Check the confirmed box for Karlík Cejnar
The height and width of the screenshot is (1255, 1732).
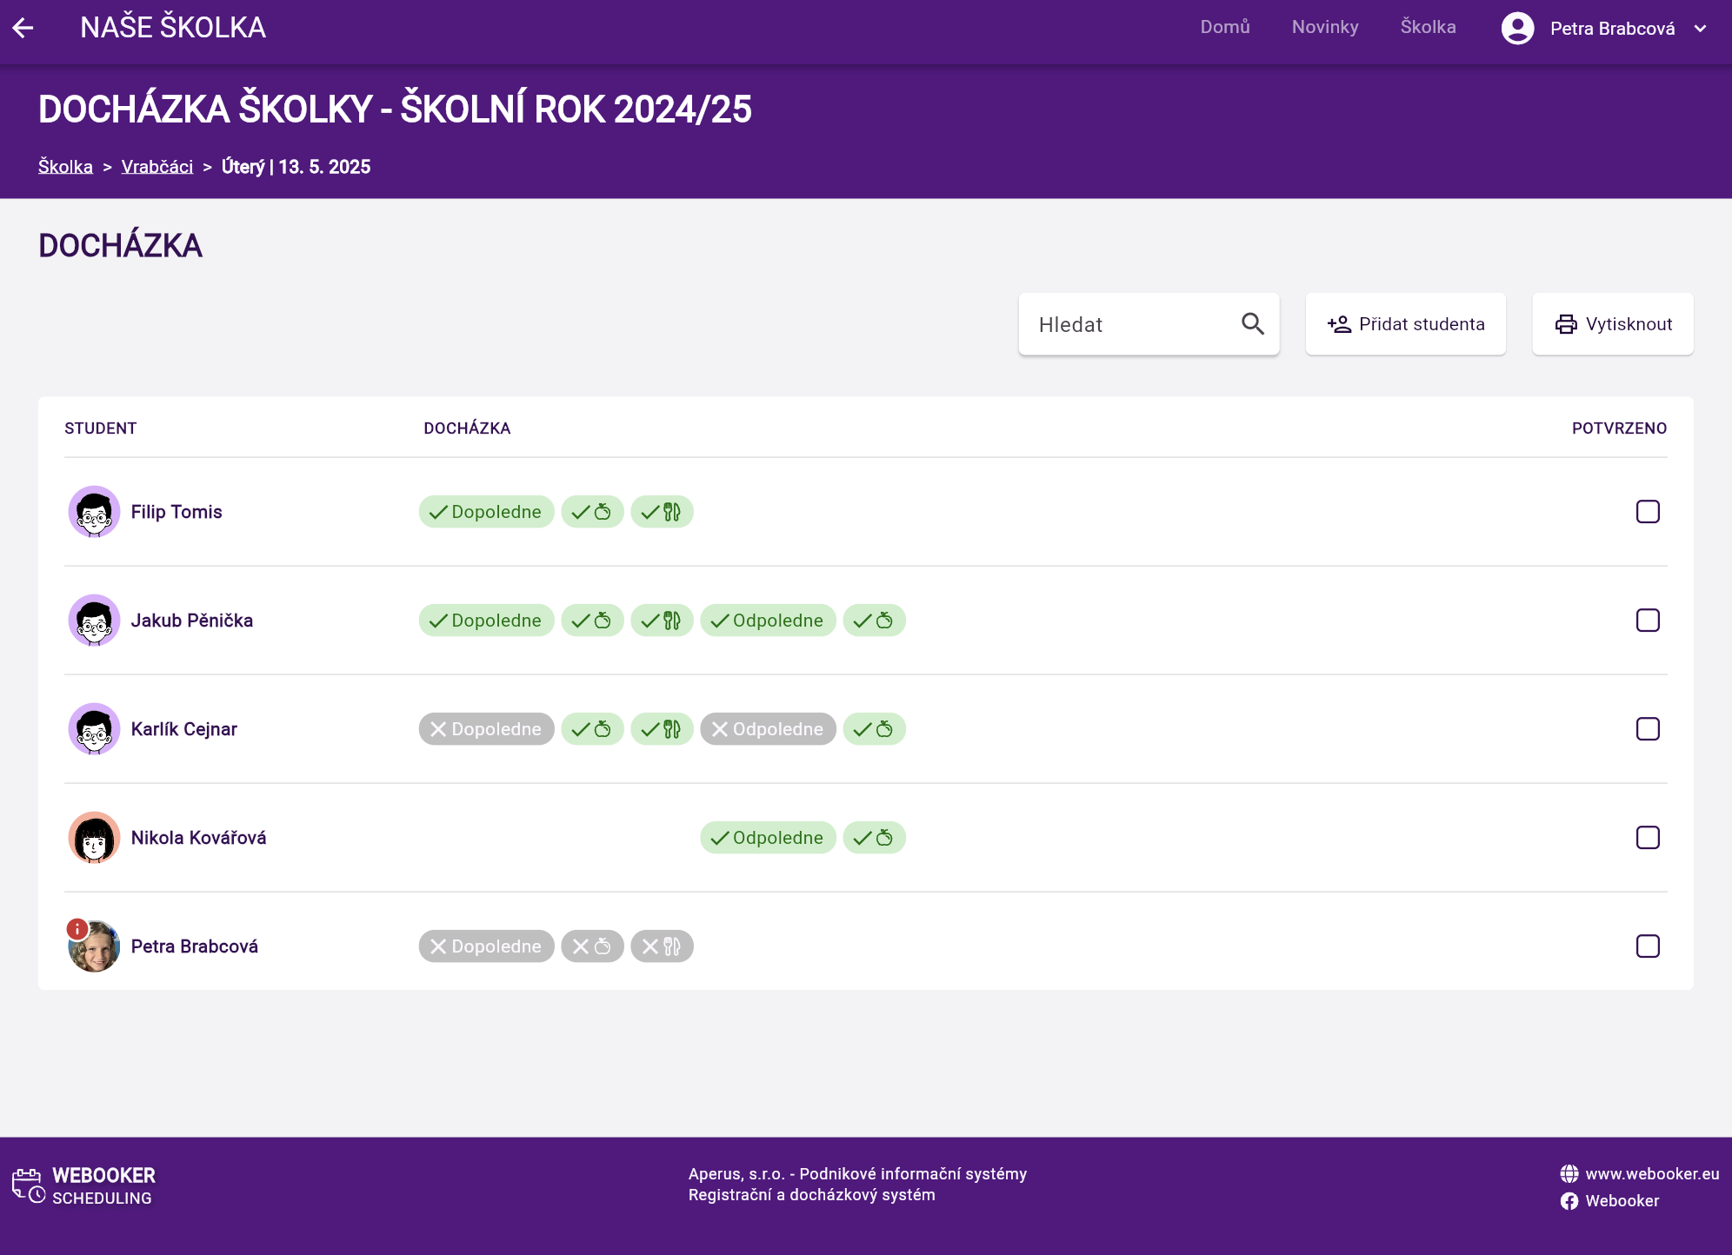[1648, 729]
